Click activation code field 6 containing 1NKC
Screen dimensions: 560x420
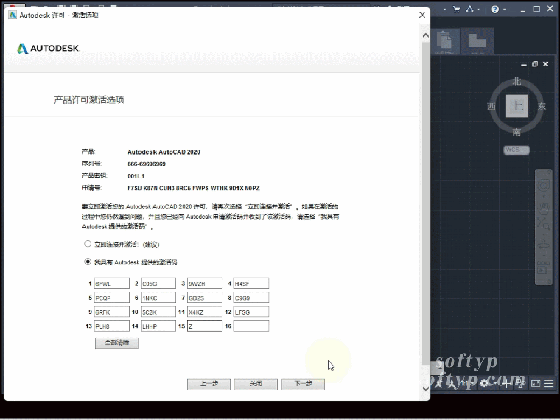[158, 298]
